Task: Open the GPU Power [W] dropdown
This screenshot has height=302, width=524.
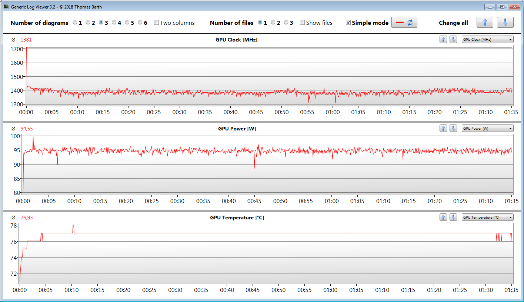Action: 488,129
